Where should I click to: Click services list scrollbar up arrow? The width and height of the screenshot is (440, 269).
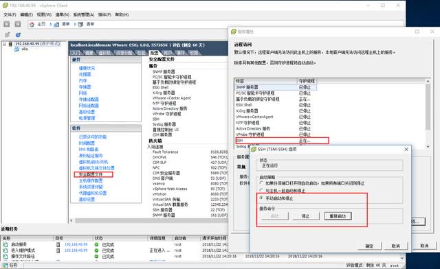(428, 81)
